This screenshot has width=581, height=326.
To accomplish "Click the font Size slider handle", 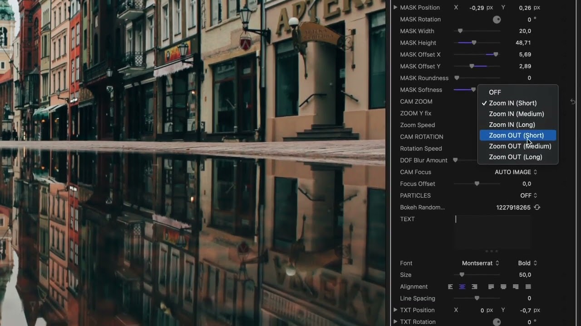I will (x=462, y=275).
